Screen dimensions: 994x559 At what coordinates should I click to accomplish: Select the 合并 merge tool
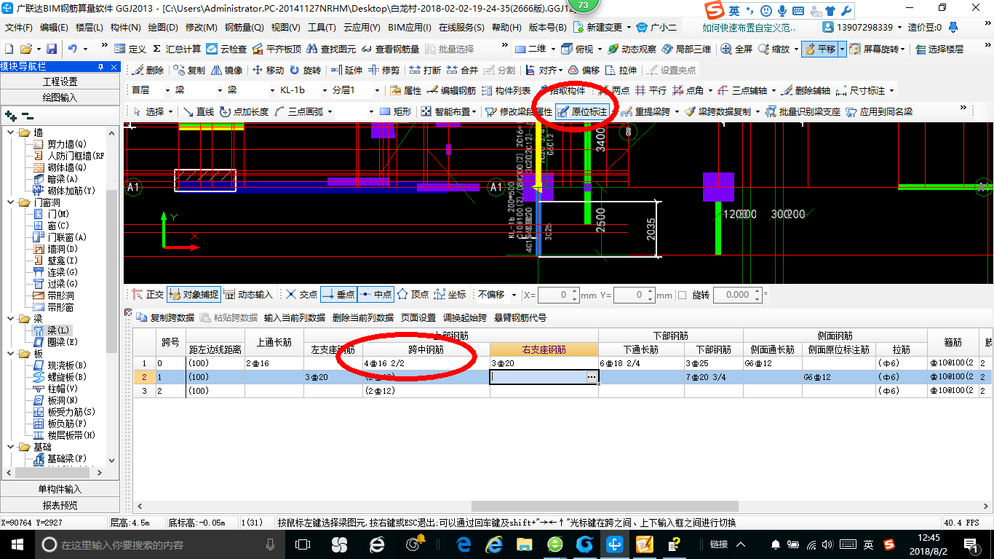click(x=462, y=70)
